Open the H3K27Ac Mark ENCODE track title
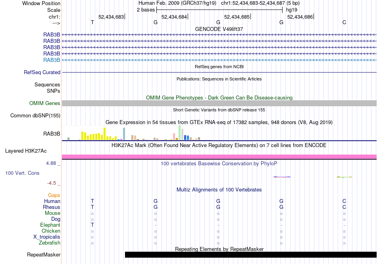 [219, 145]
